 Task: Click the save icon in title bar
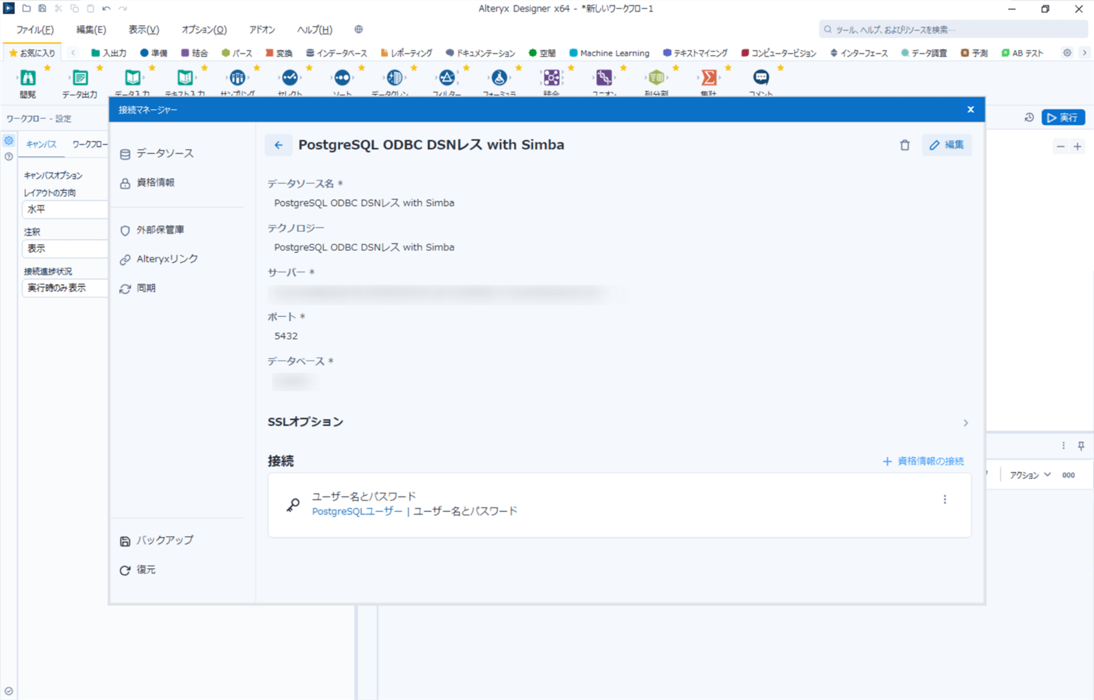[x=42, y=8]
